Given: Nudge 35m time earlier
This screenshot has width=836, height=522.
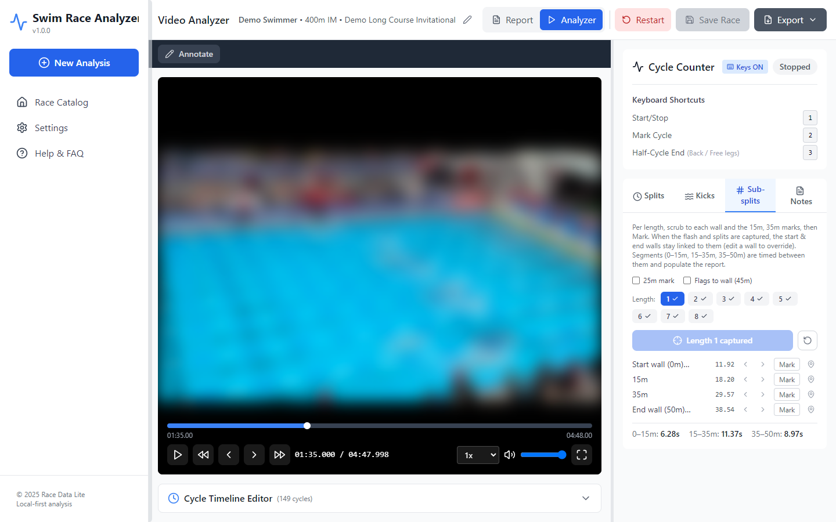Looking at the screenshot, I should pos(745,394).
